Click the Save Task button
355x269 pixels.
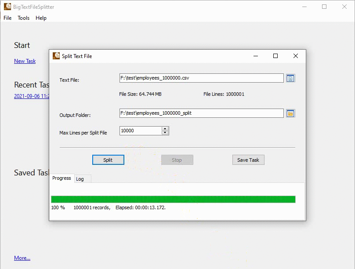248,160
